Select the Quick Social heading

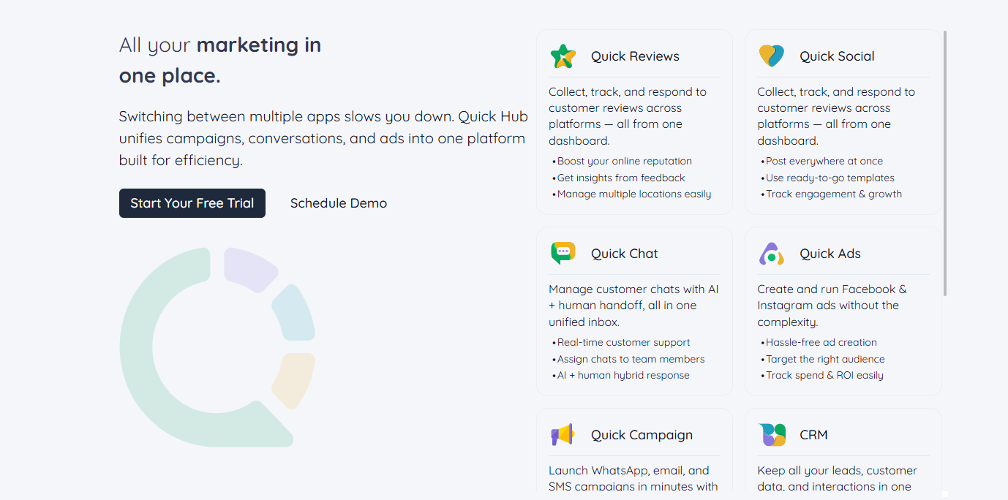837,56
